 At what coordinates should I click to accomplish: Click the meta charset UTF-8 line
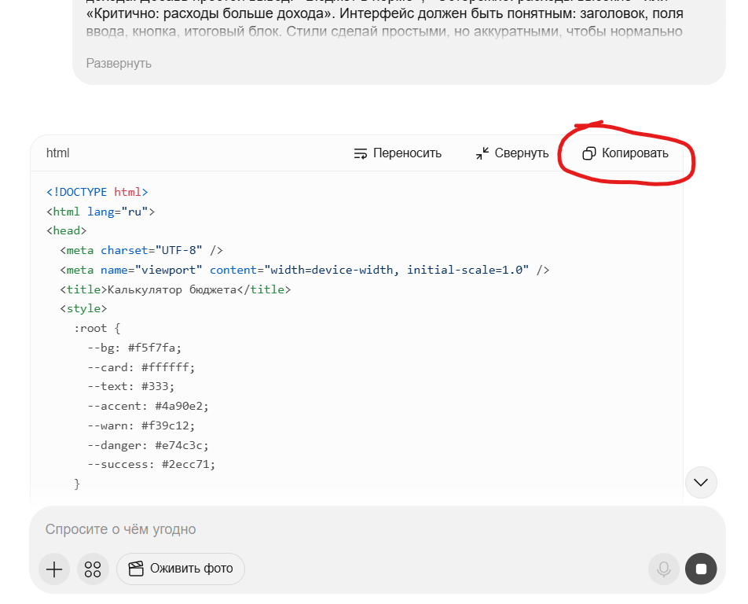[x=141, y=250]
